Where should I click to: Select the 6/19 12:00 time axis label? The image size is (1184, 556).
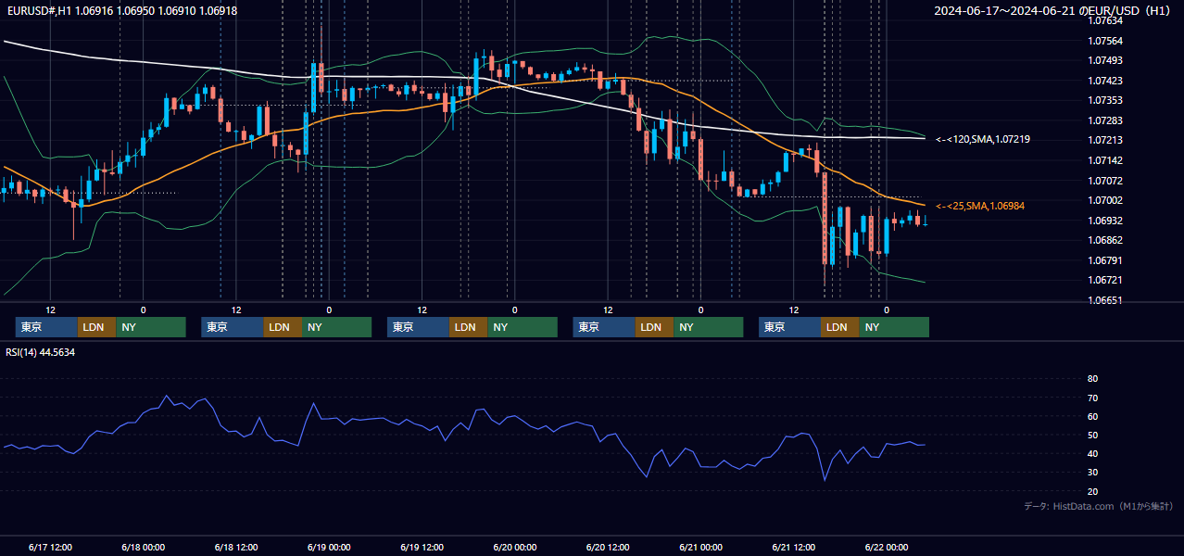422,548
